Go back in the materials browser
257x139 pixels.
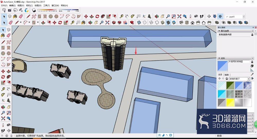click(219, 79)
